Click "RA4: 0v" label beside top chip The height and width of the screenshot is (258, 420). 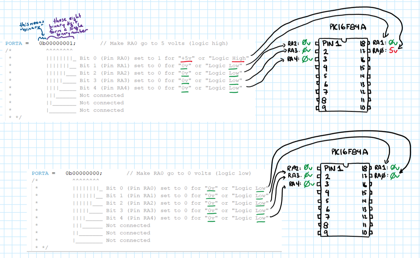tap(300, 59)
